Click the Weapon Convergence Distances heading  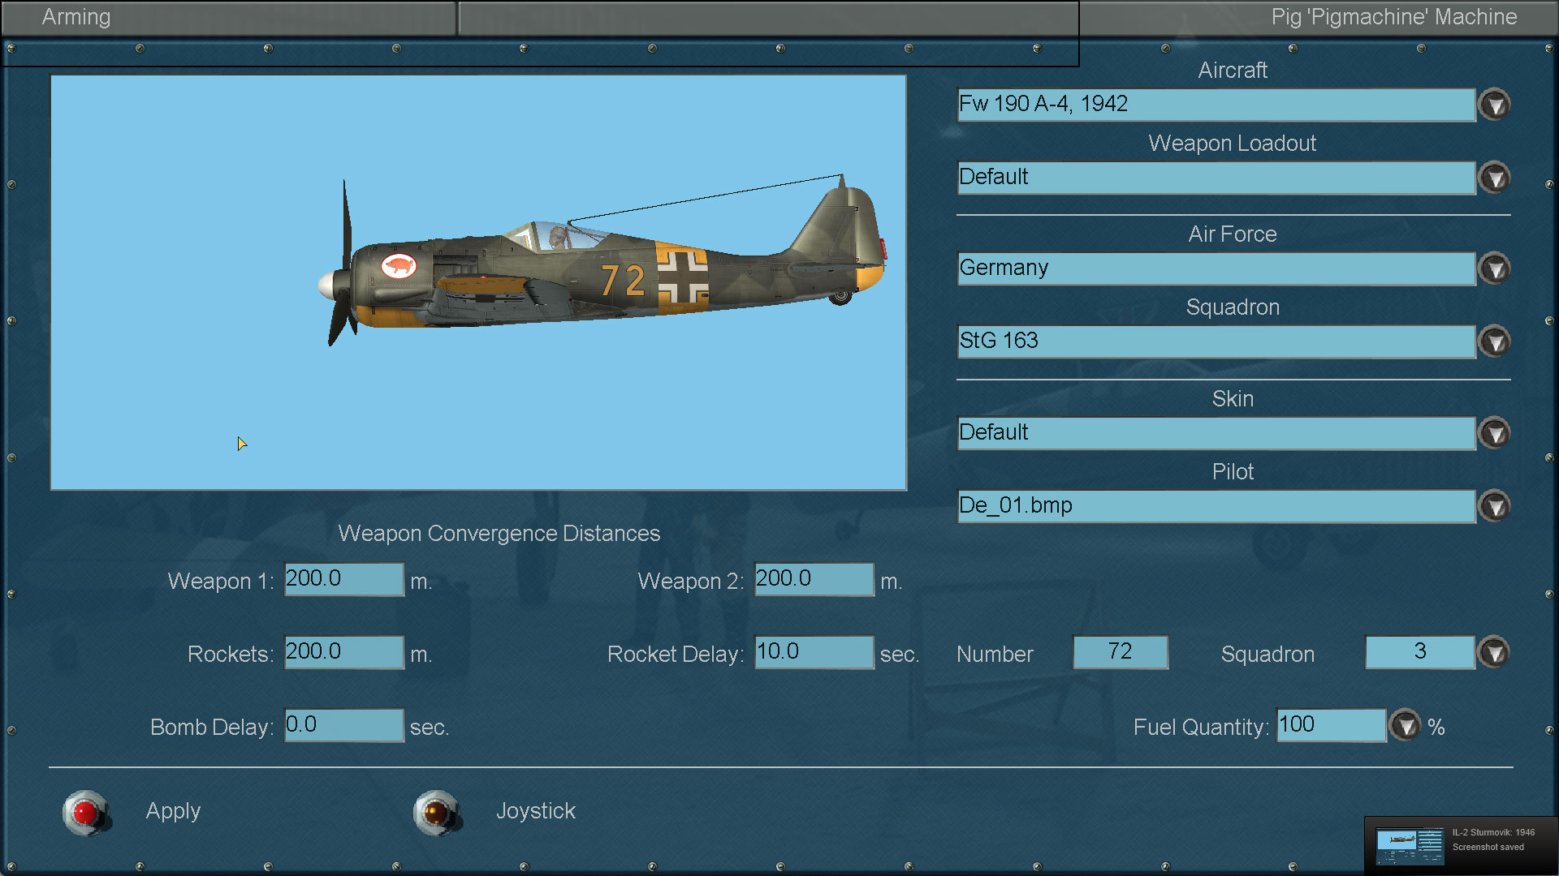pos(499,534)
